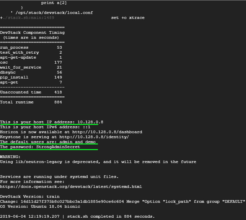
Task: Click the /opt/stack/devstack/local.conf path
Action: point(54,13)
